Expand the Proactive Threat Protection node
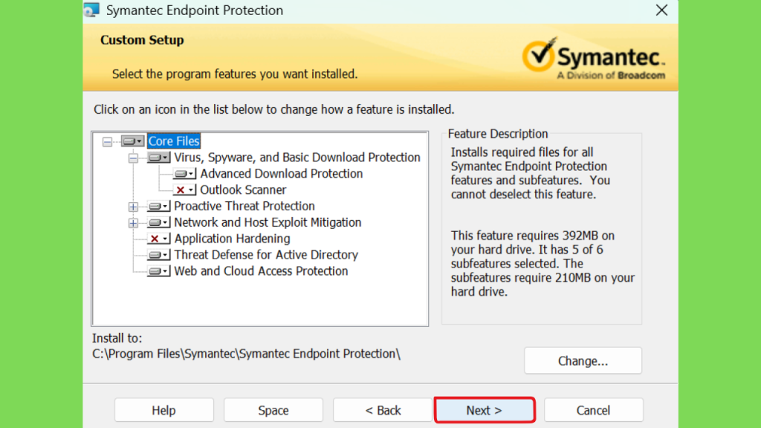The height and width of the screenshot is (428, 761). pyautogui.click(x=133, y=207)
